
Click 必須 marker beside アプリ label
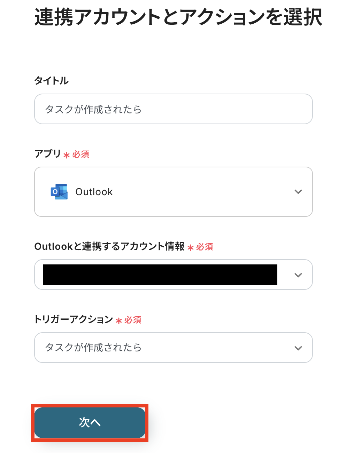pyautogui.click(x=81, y=154)
